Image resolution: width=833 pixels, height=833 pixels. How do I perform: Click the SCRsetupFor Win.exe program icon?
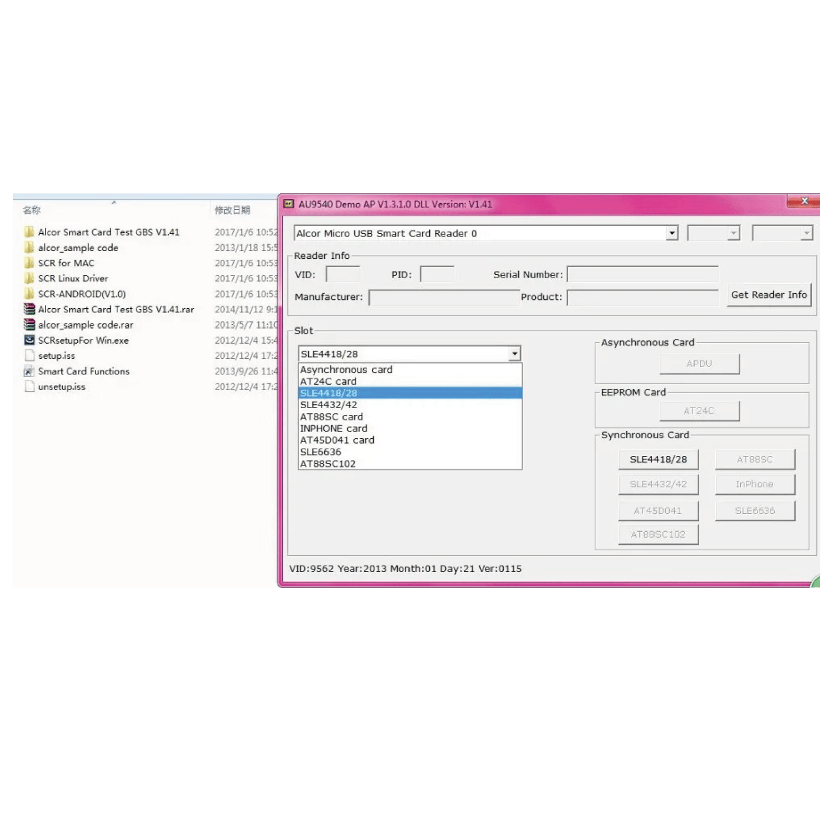(29, 340)
